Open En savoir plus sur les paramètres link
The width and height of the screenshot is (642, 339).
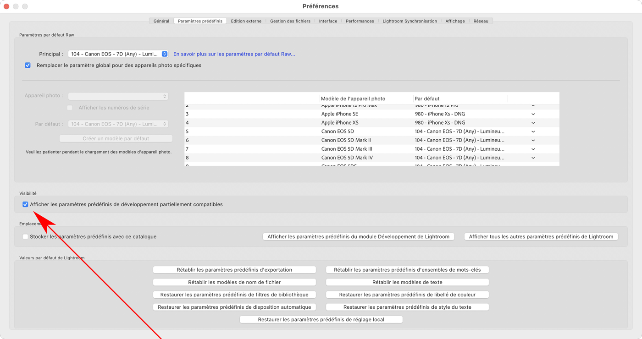(234, 54)
